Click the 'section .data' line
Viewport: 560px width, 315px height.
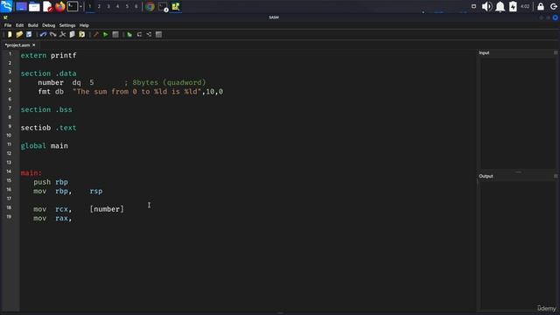click(48, 73)
